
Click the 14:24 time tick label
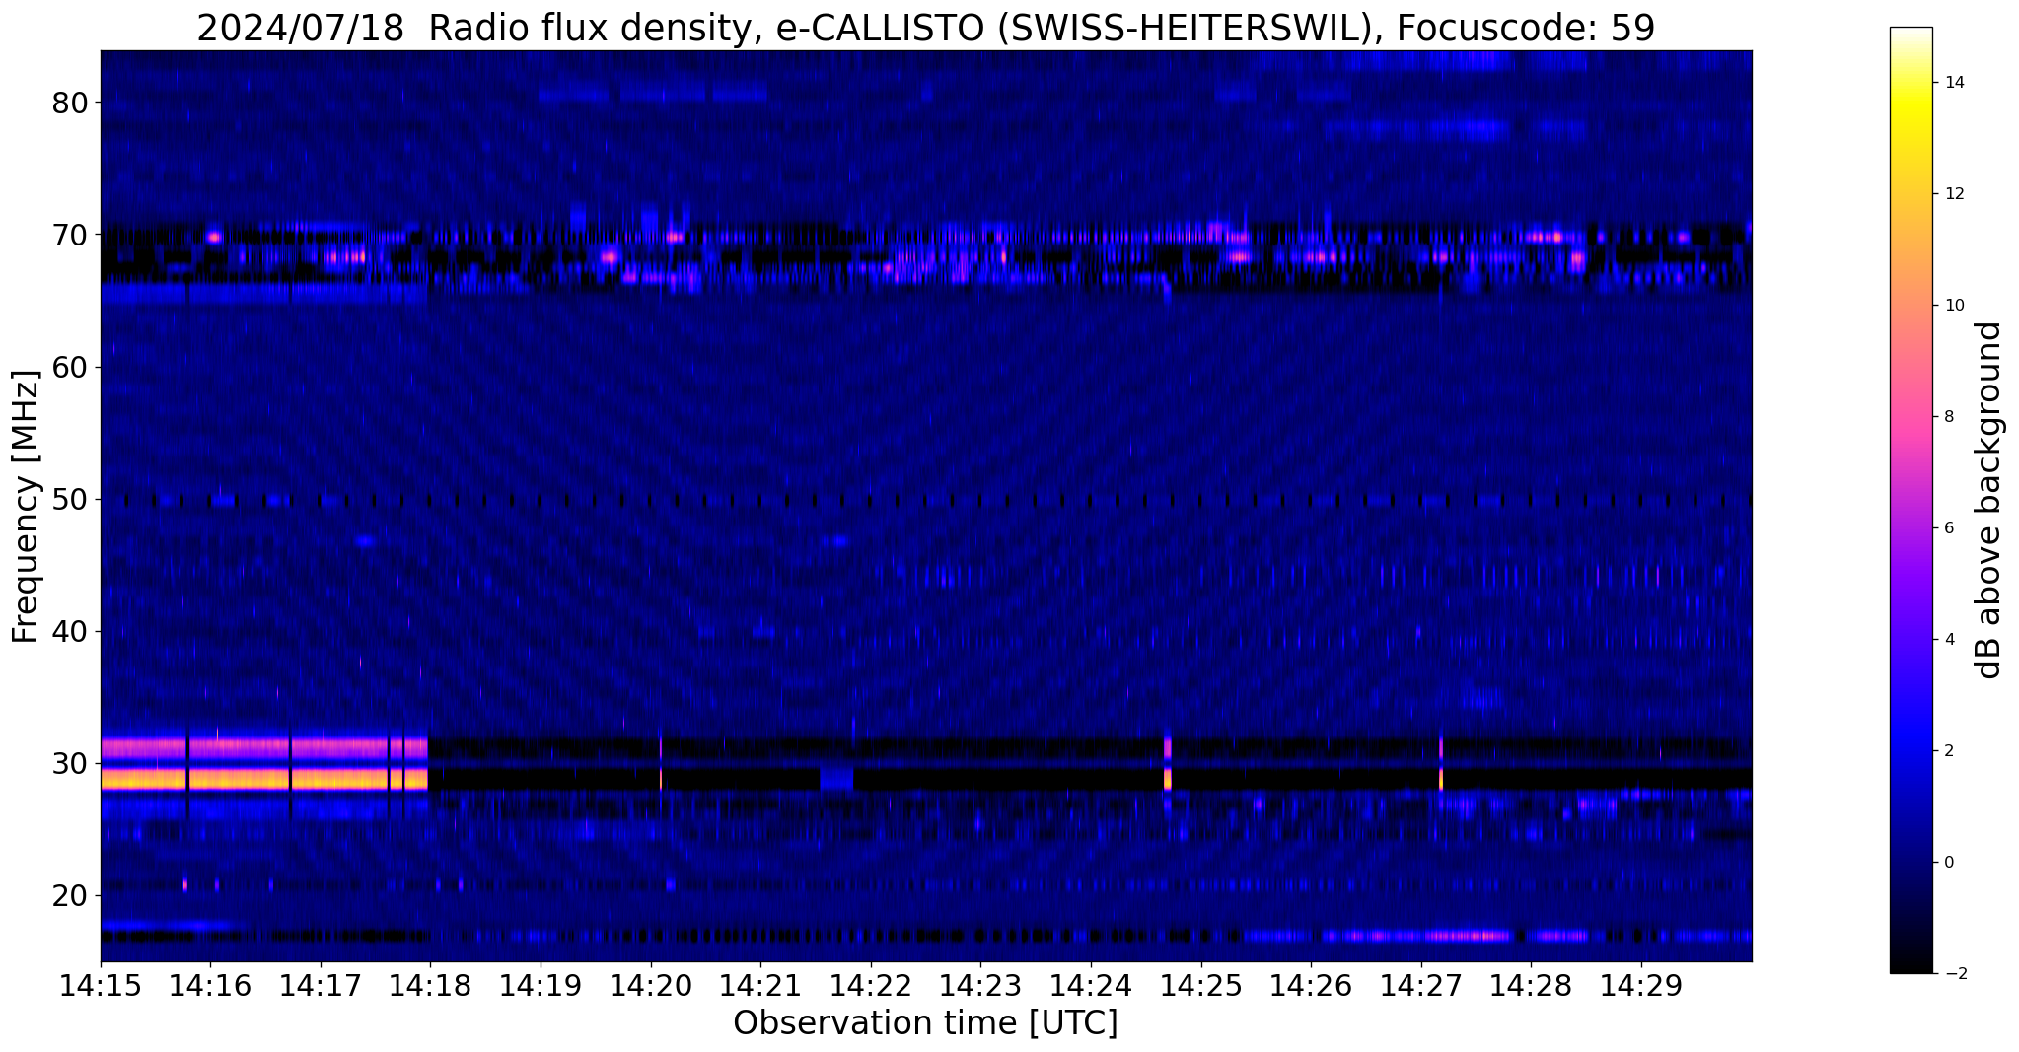tap(1091, 986)
